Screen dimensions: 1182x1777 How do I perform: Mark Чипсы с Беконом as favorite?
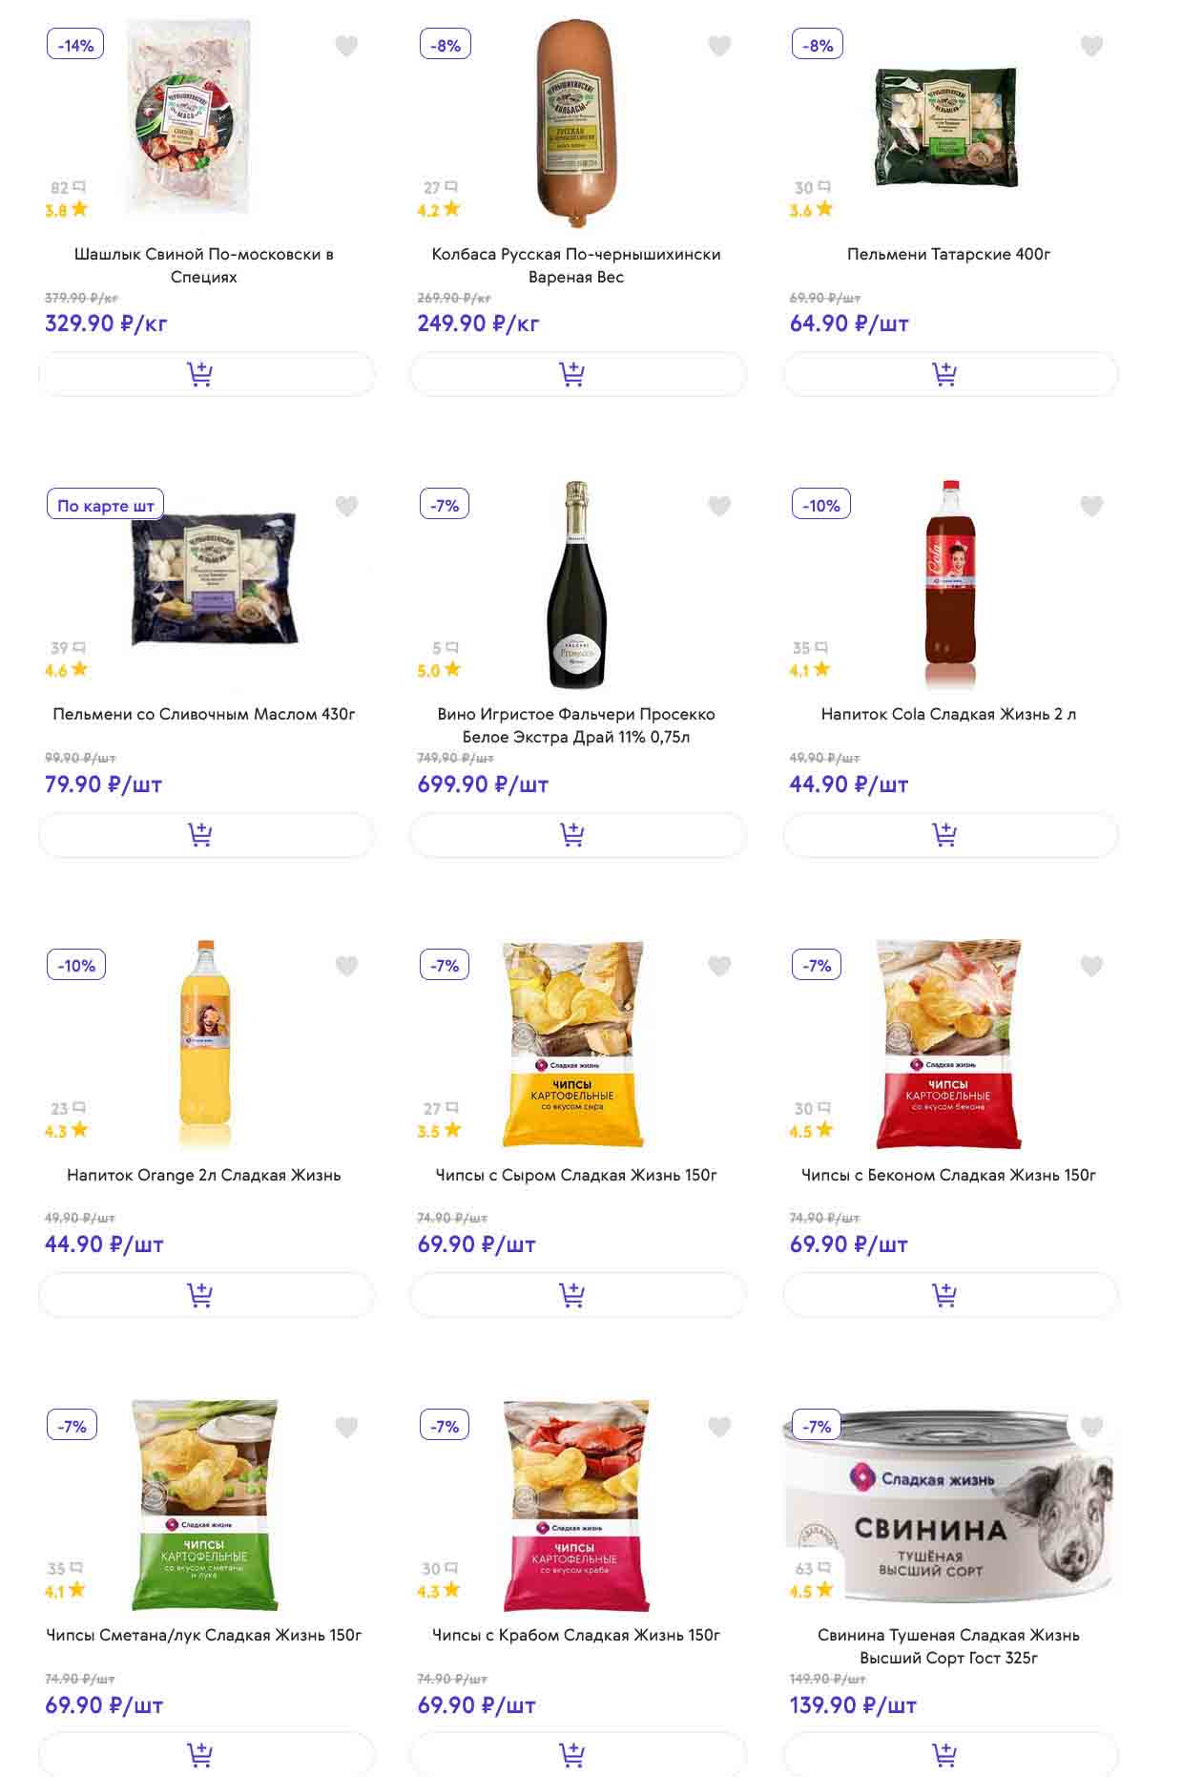click(x=1091, y=966)
